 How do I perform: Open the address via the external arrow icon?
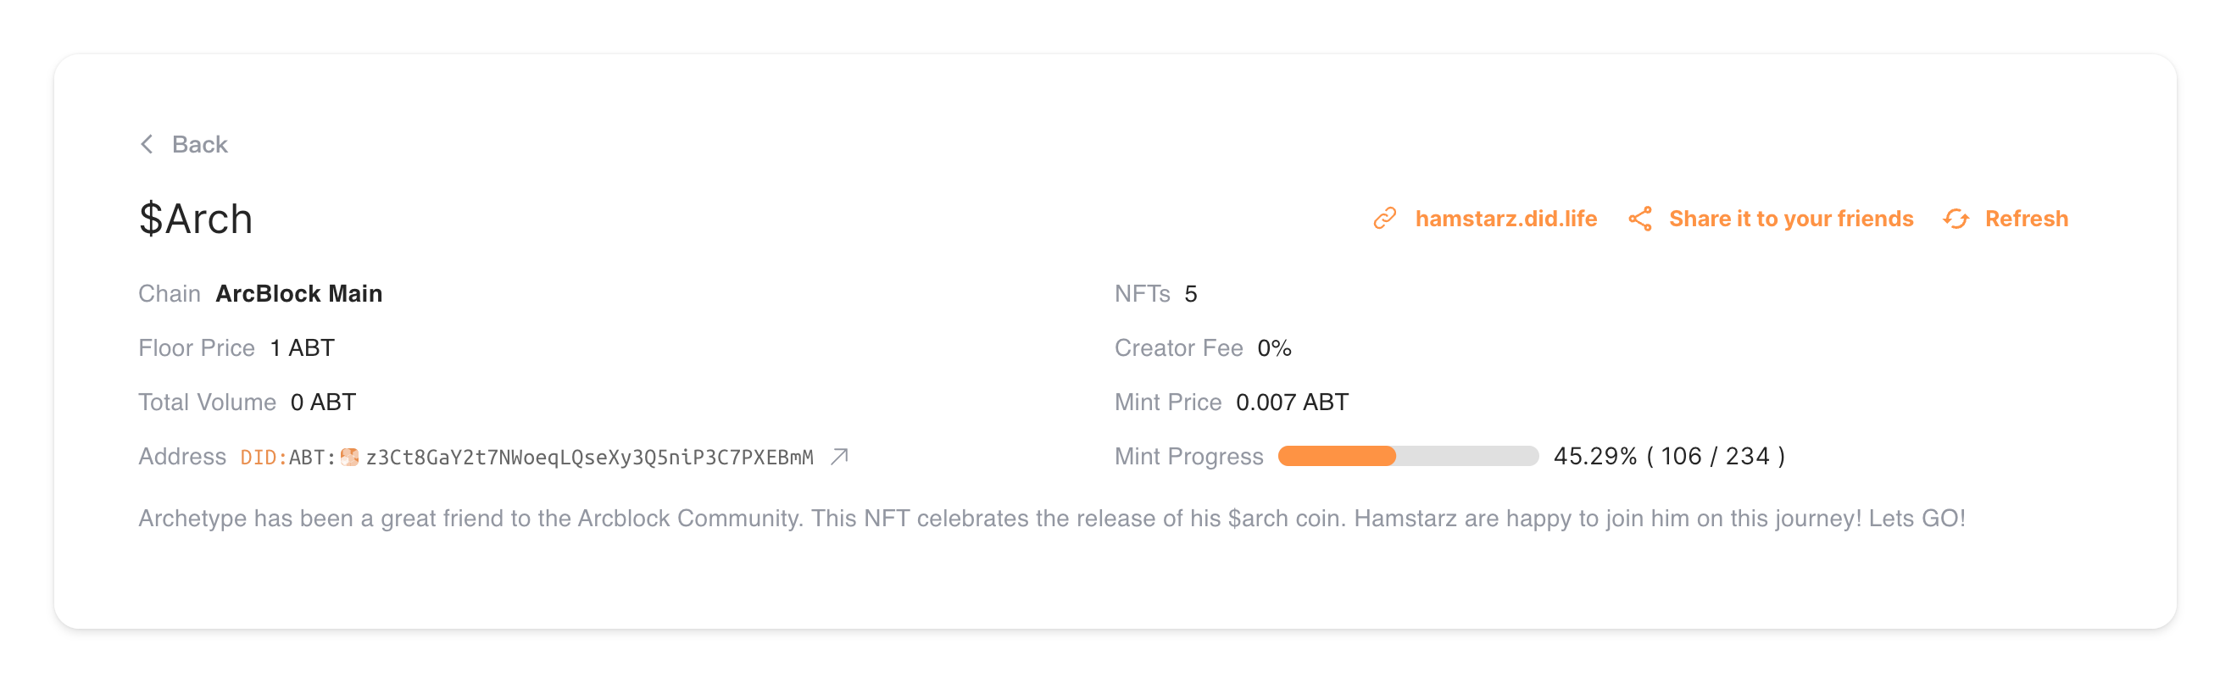click(x=839, y=456)
